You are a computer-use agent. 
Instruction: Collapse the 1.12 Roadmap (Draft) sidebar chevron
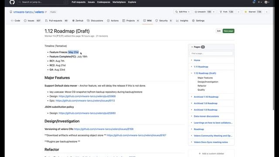pos(191,73)
